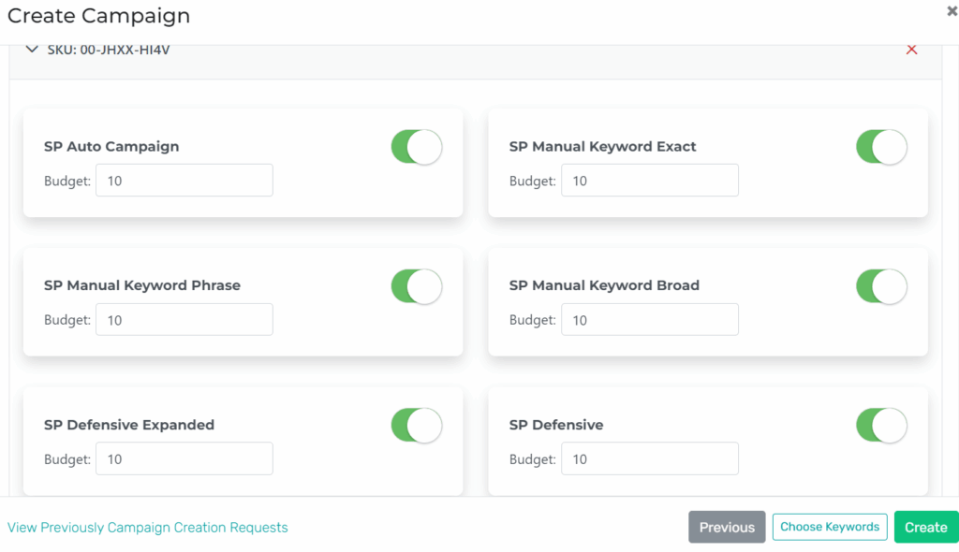Screen dimensions: 959x552
Task: Disable the SP Auto Campaign toggle
Action: pos(416,147)
